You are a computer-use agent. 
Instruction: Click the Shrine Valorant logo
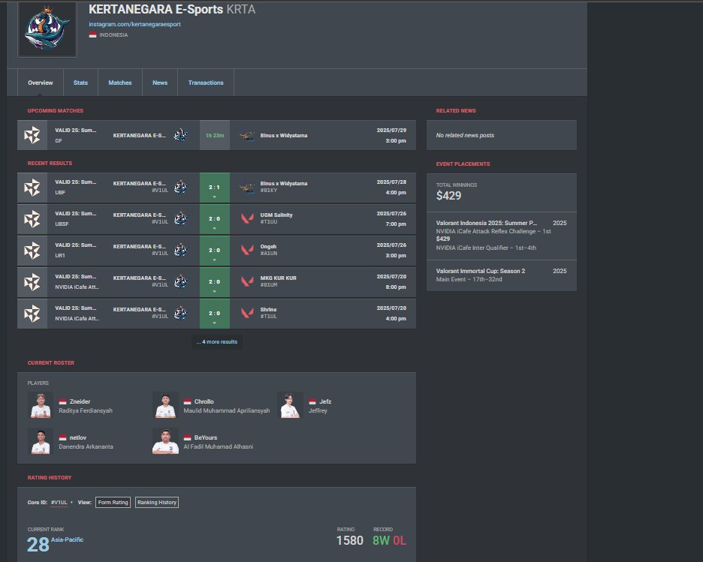[247, 313]
